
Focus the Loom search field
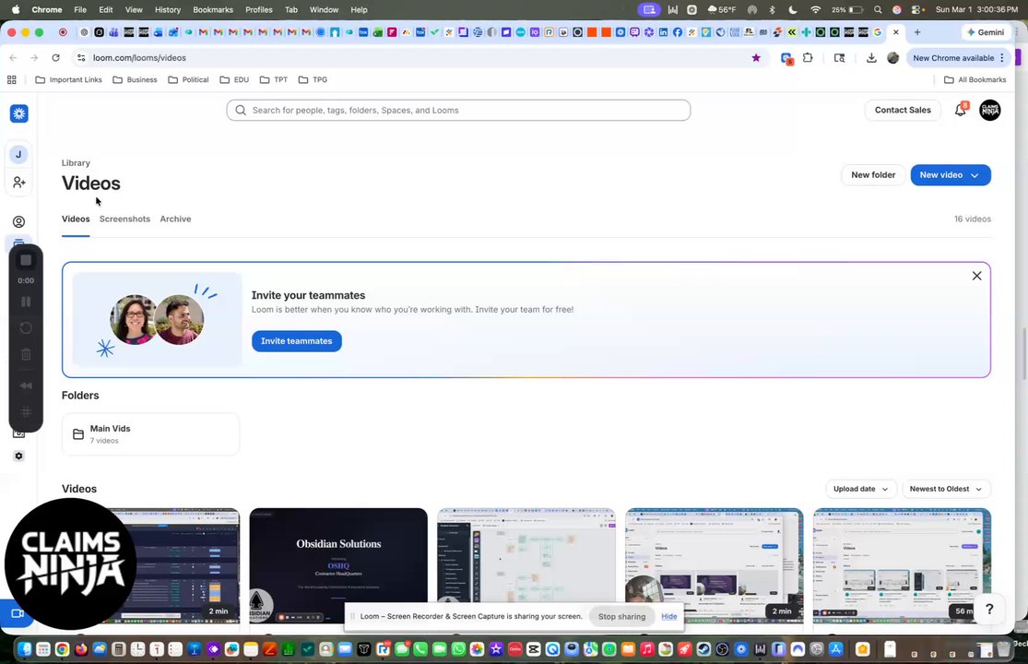tap(458, 110)
